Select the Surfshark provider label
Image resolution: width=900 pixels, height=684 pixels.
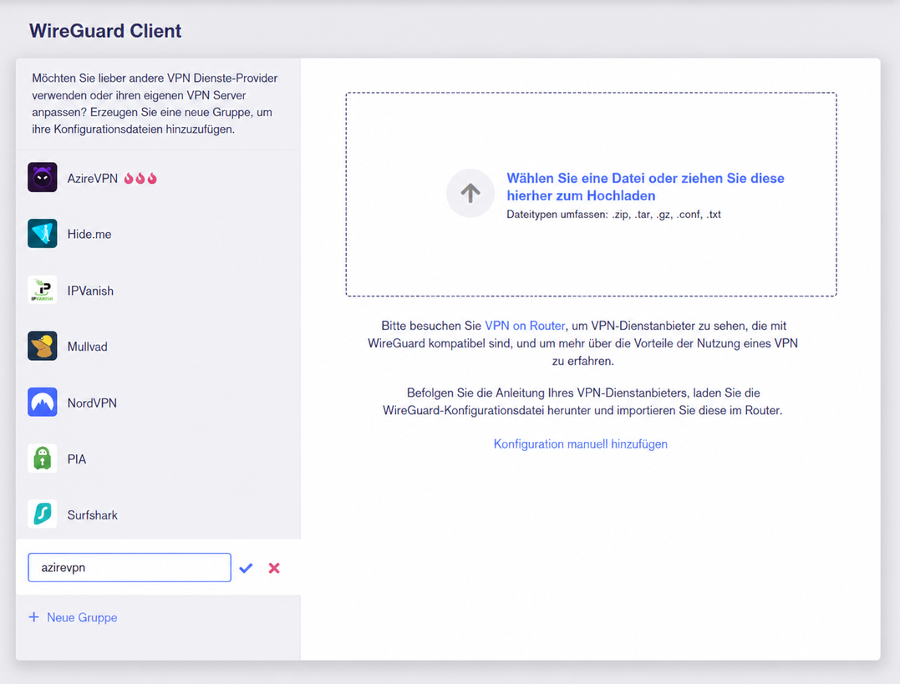[93, 515]
